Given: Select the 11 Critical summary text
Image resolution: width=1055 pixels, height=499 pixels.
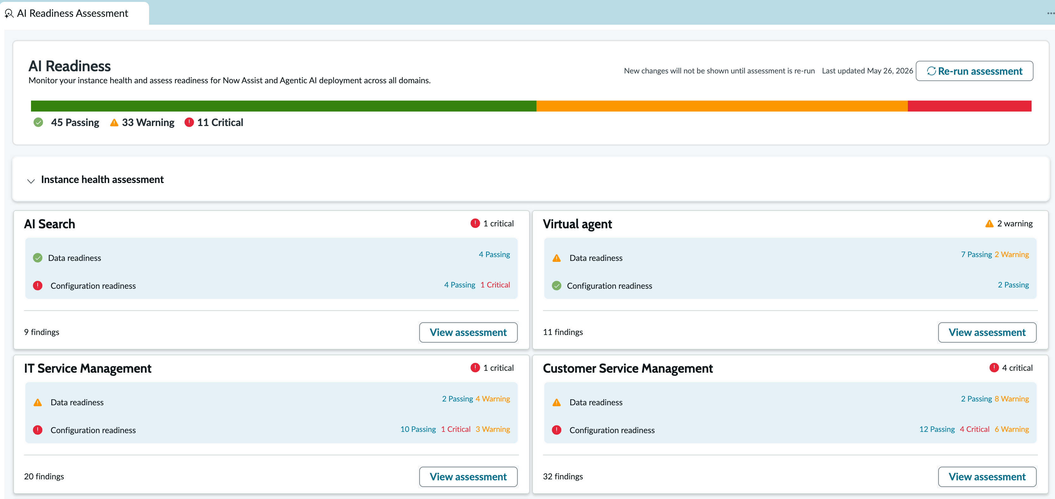Looking at the screenshot, I should (220, 123).
